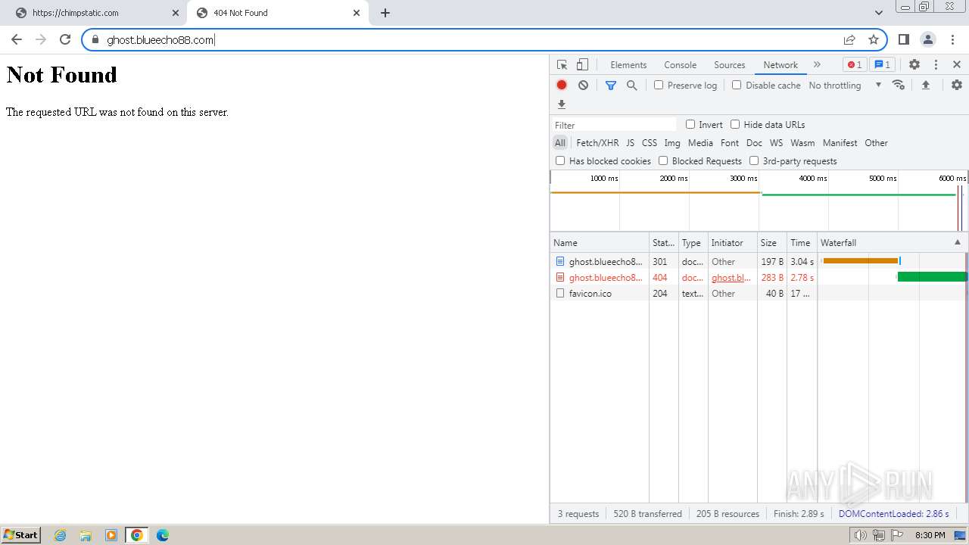Image resolution: width=969 pixels, height=545 pixels.
Task: Clear the network log
Action: click(x=583, y=86)
